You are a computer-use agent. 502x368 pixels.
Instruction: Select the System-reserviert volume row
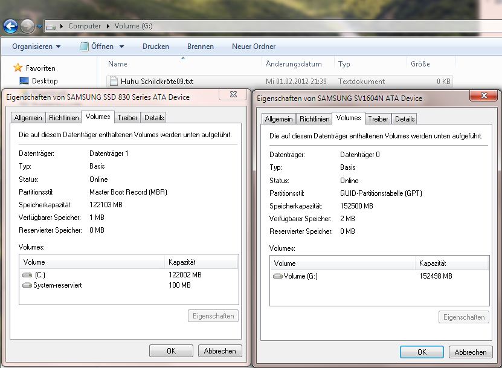129,285
